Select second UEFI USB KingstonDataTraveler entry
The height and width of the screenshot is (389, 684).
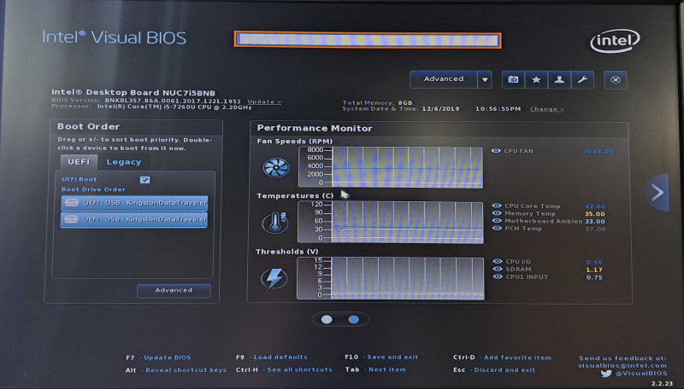(x=134, y=219)
